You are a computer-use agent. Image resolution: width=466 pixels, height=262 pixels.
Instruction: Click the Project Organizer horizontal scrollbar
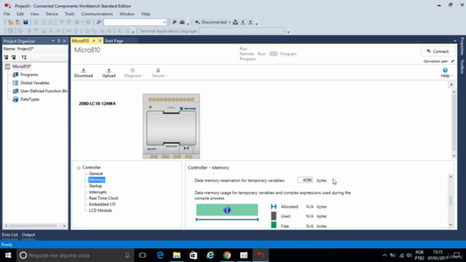(35, 226)
